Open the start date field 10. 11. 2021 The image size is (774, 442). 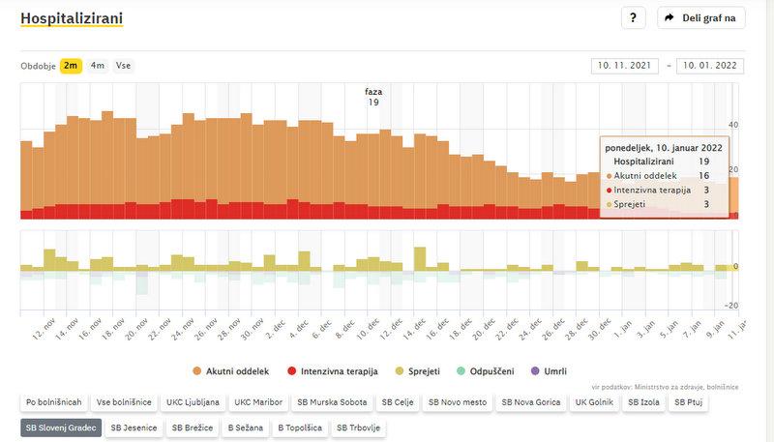[x=623, y=66]
